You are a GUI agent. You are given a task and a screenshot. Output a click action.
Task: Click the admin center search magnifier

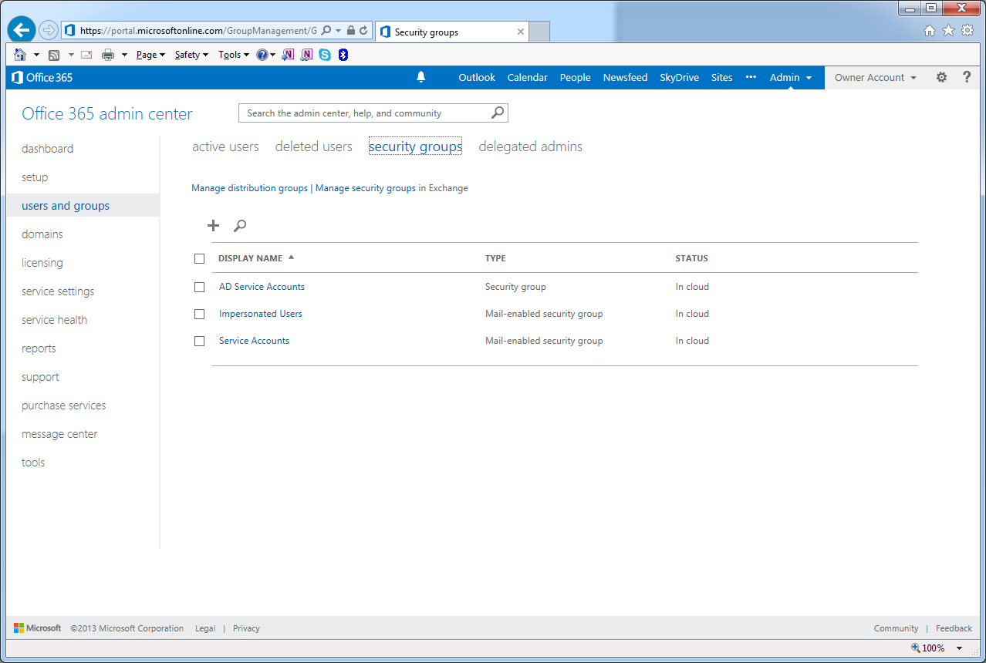click(498, 113)
